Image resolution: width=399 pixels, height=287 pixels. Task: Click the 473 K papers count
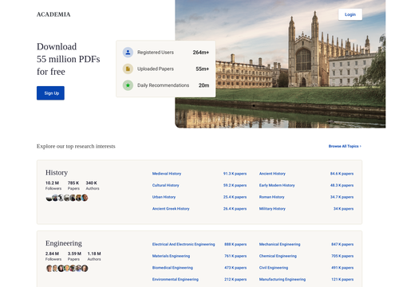click(x=235, y=268)
